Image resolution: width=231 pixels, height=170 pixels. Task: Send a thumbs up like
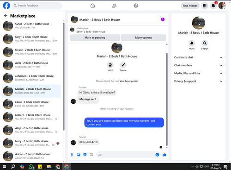click(x=164, y=155)
